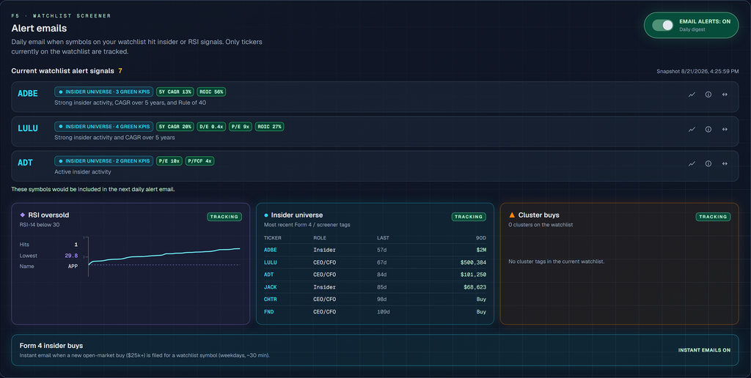Viewport: 751px width, 378px height.
Task: Click the 98d value in CHTR row
Action: click(381, 299)
